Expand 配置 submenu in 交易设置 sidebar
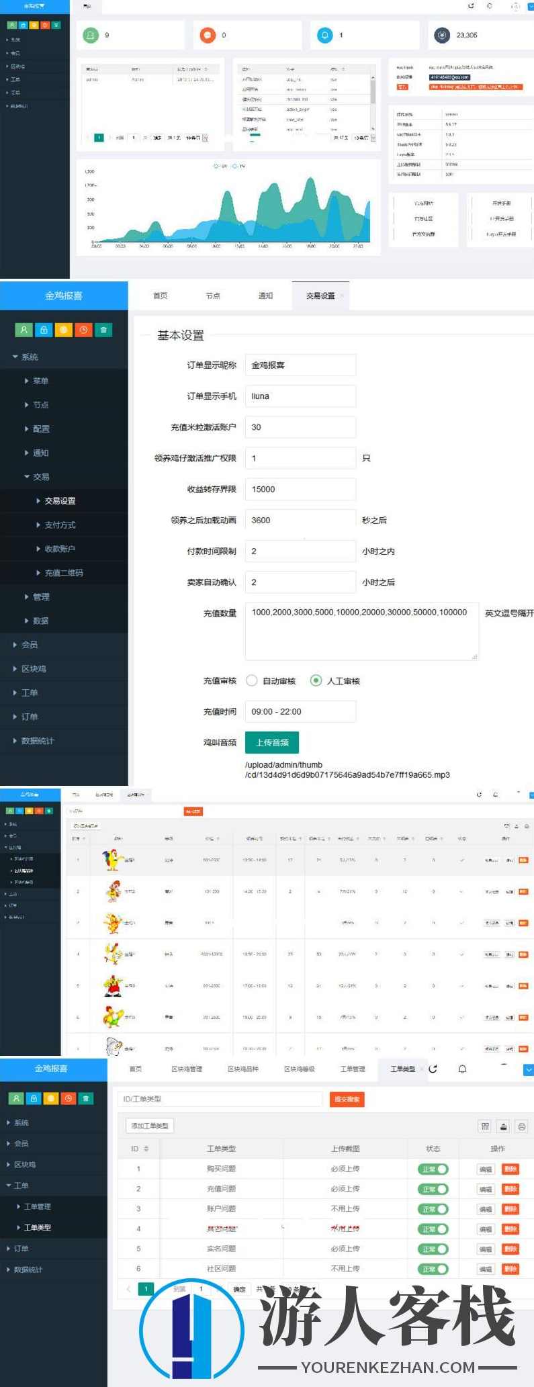The height and width of the screenshot is (1387, 534). click(26, 429)
